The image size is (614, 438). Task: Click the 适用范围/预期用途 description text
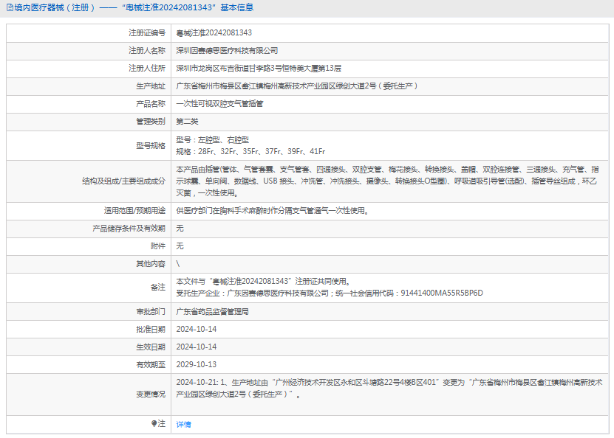pyautogui.click(x=272, y=211)
